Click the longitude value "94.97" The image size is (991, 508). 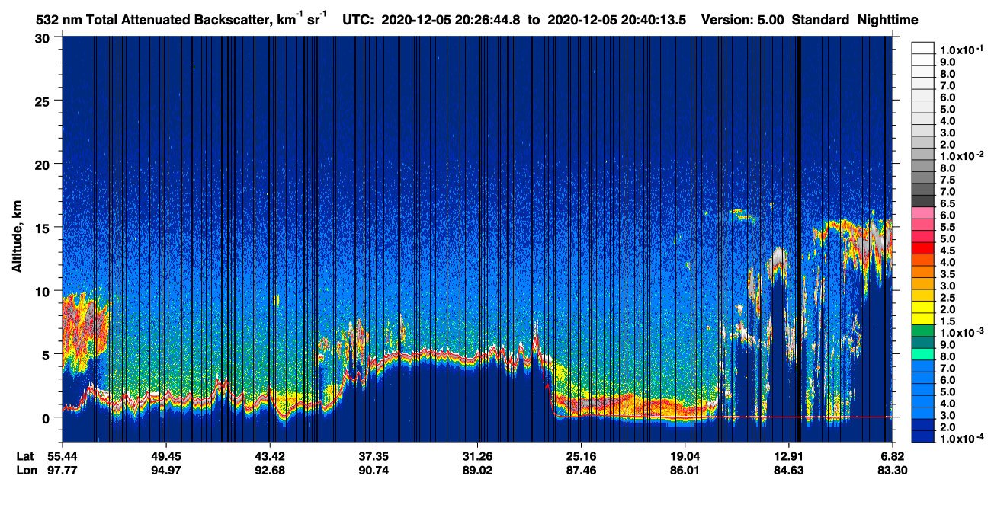click(x=166, y=470)
